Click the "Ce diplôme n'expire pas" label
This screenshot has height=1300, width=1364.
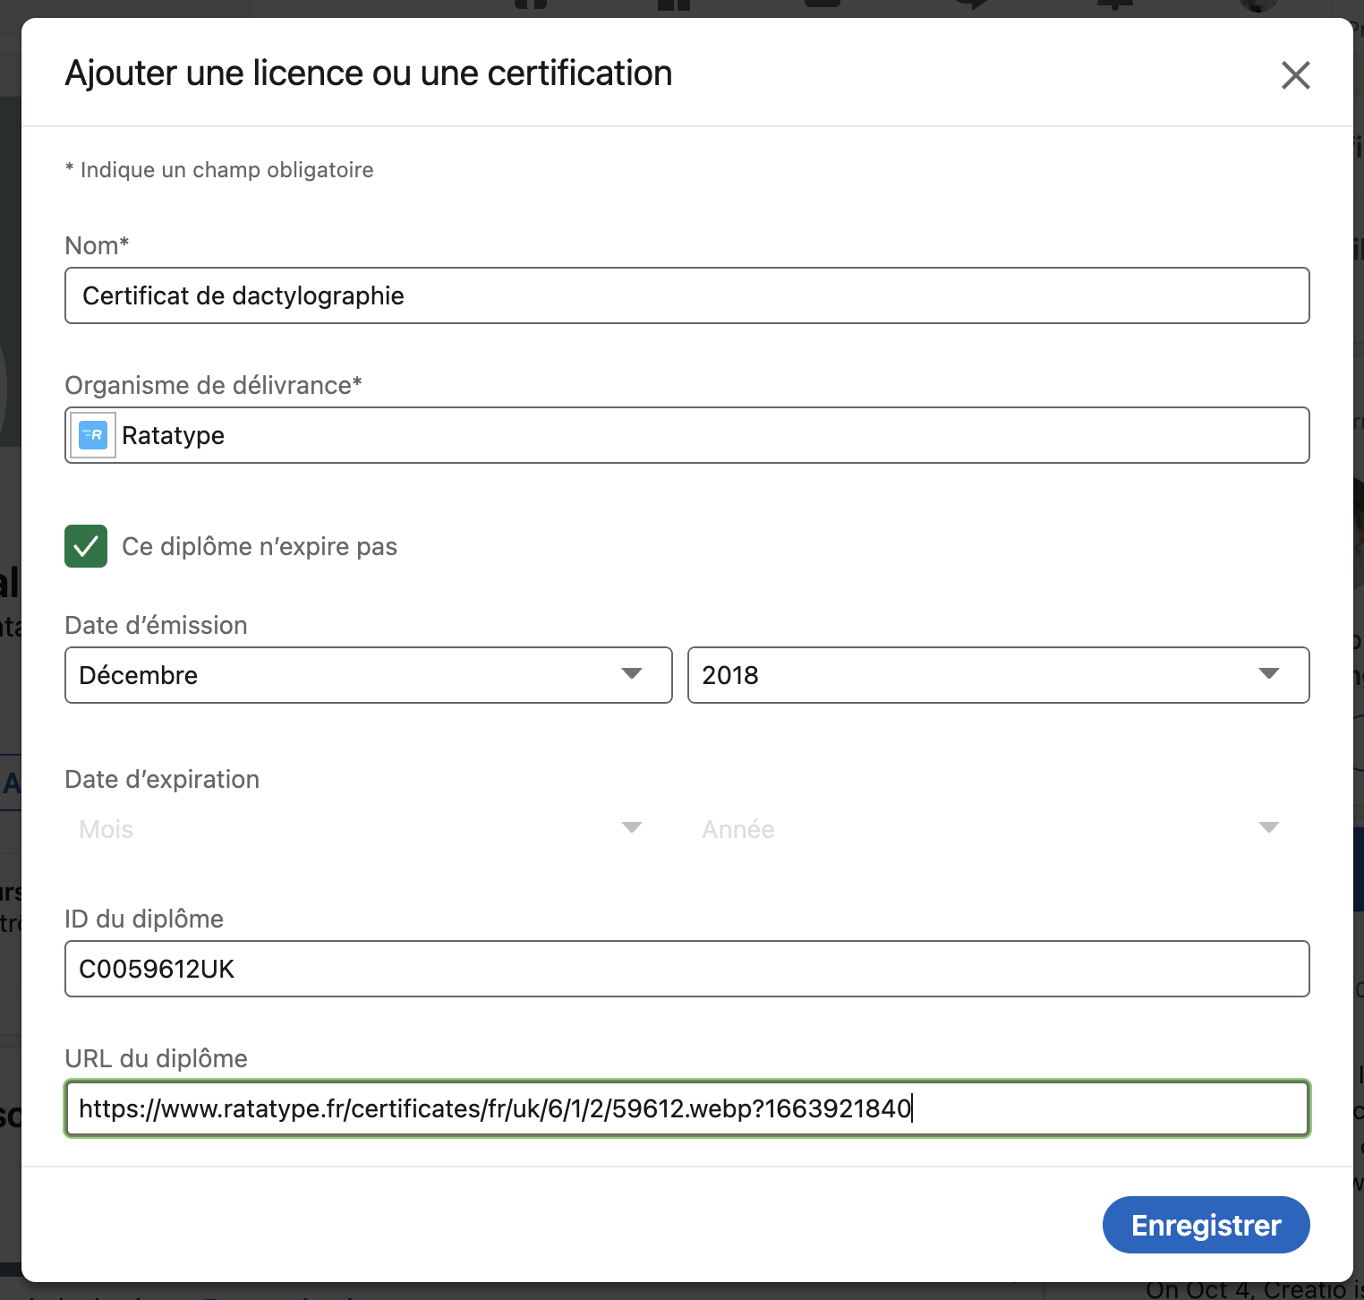coord(259,546)
